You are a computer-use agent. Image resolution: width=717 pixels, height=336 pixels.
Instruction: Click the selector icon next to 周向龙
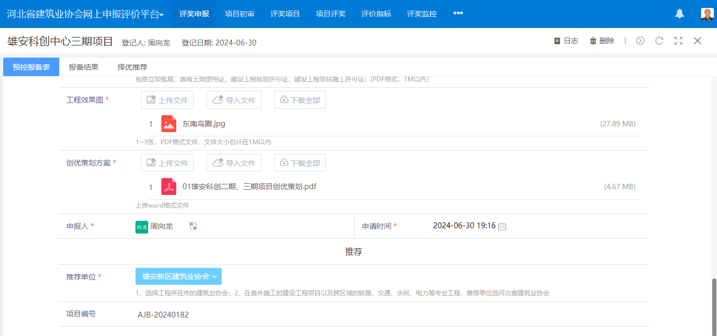[193, 226]
